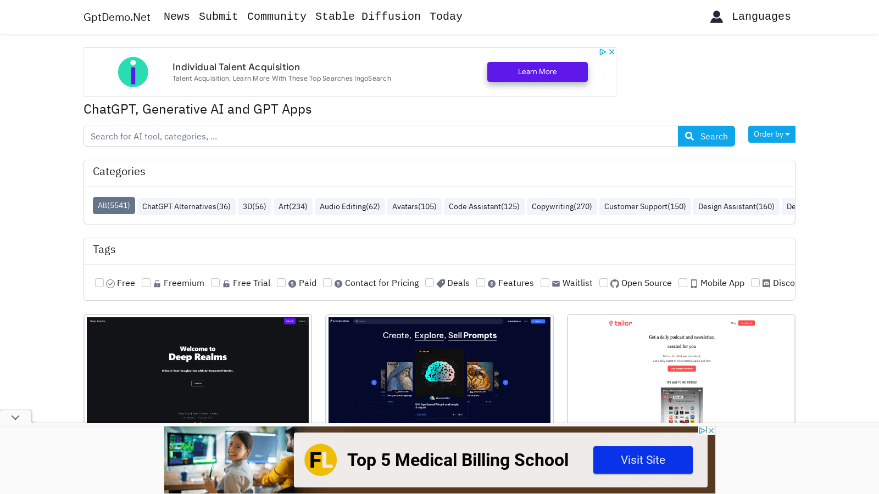Screen dimensions: 879x494
Task: Select the 3D(56) category
Action: 254,206
